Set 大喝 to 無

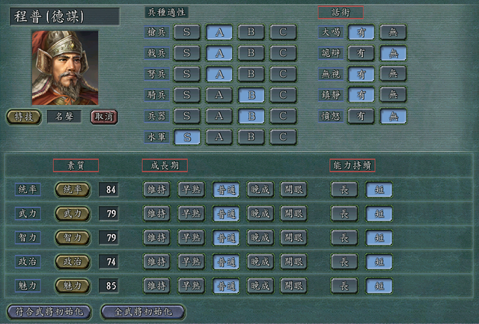pos(393,32)
